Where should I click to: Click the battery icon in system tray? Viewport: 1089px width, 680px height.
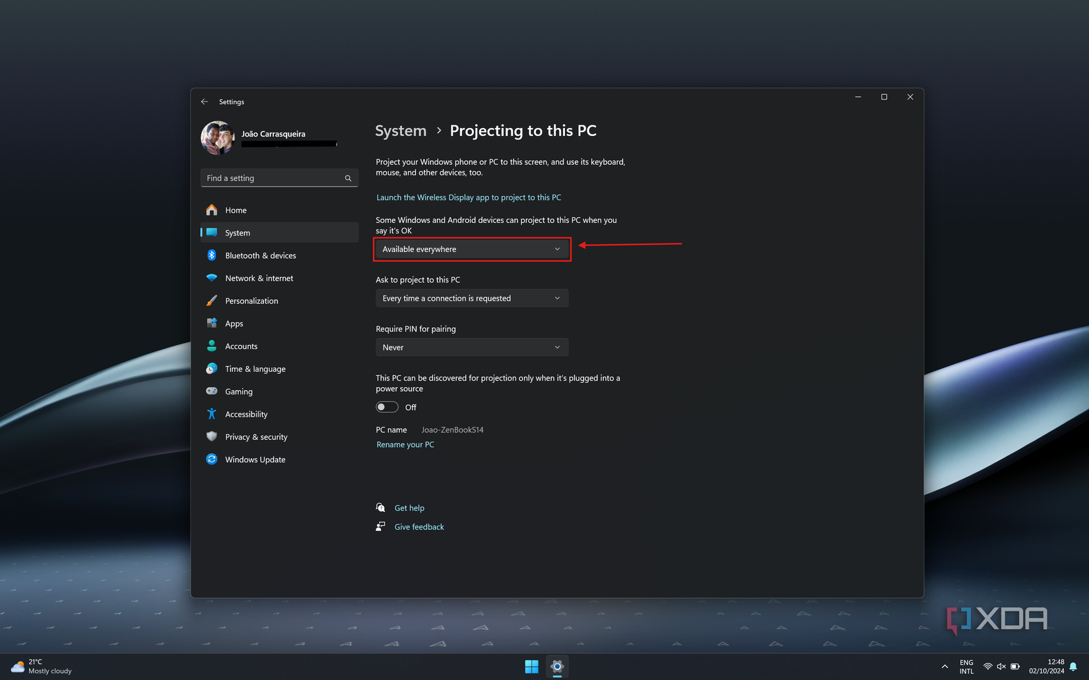tap(1015, 667)
